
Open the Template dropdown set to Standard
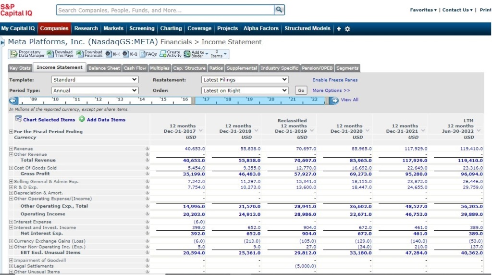pos(95,80)
